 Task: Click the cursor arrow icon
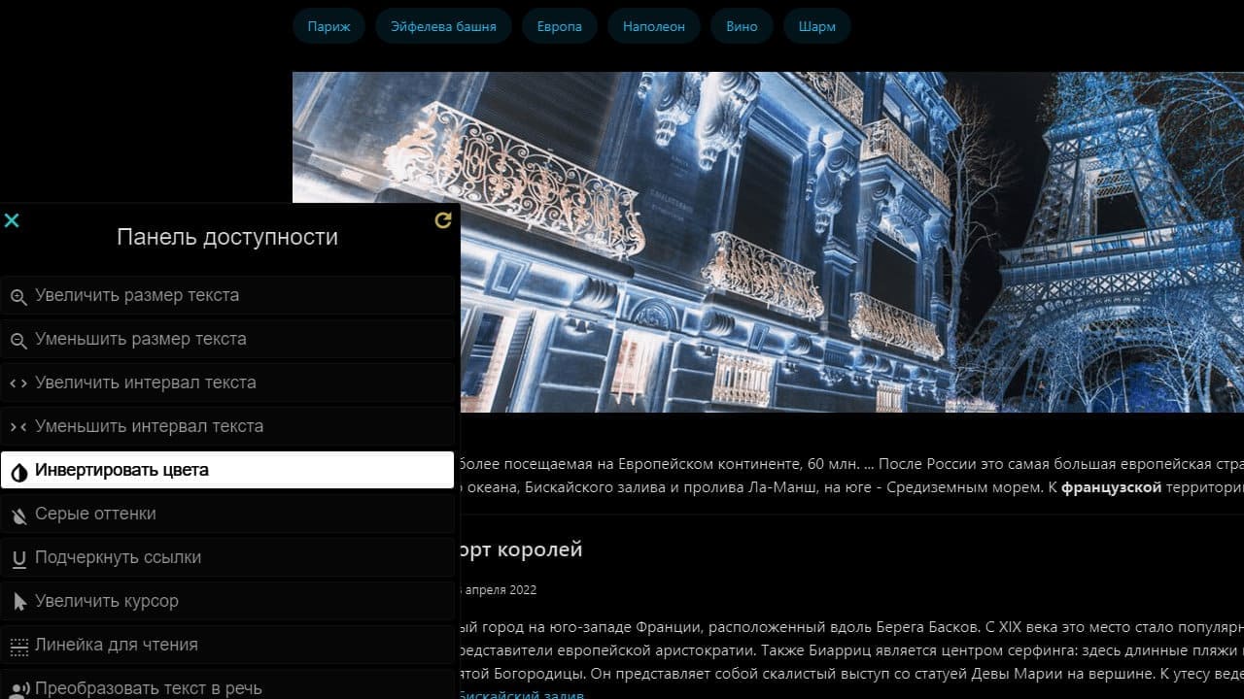[18, 602]
